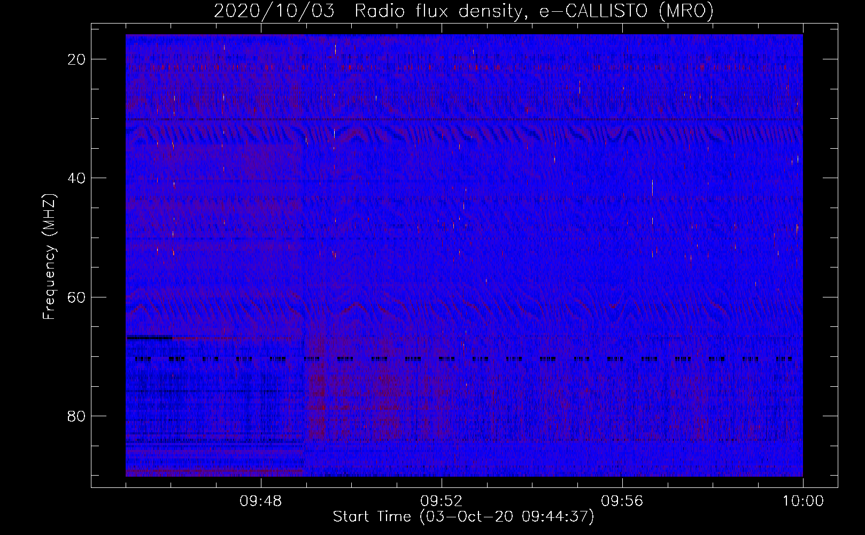The width and height of the screenshot is (865, 535).
Task: Click the 40 MHz frequency tick label
Action: click(x=76, y=178)
